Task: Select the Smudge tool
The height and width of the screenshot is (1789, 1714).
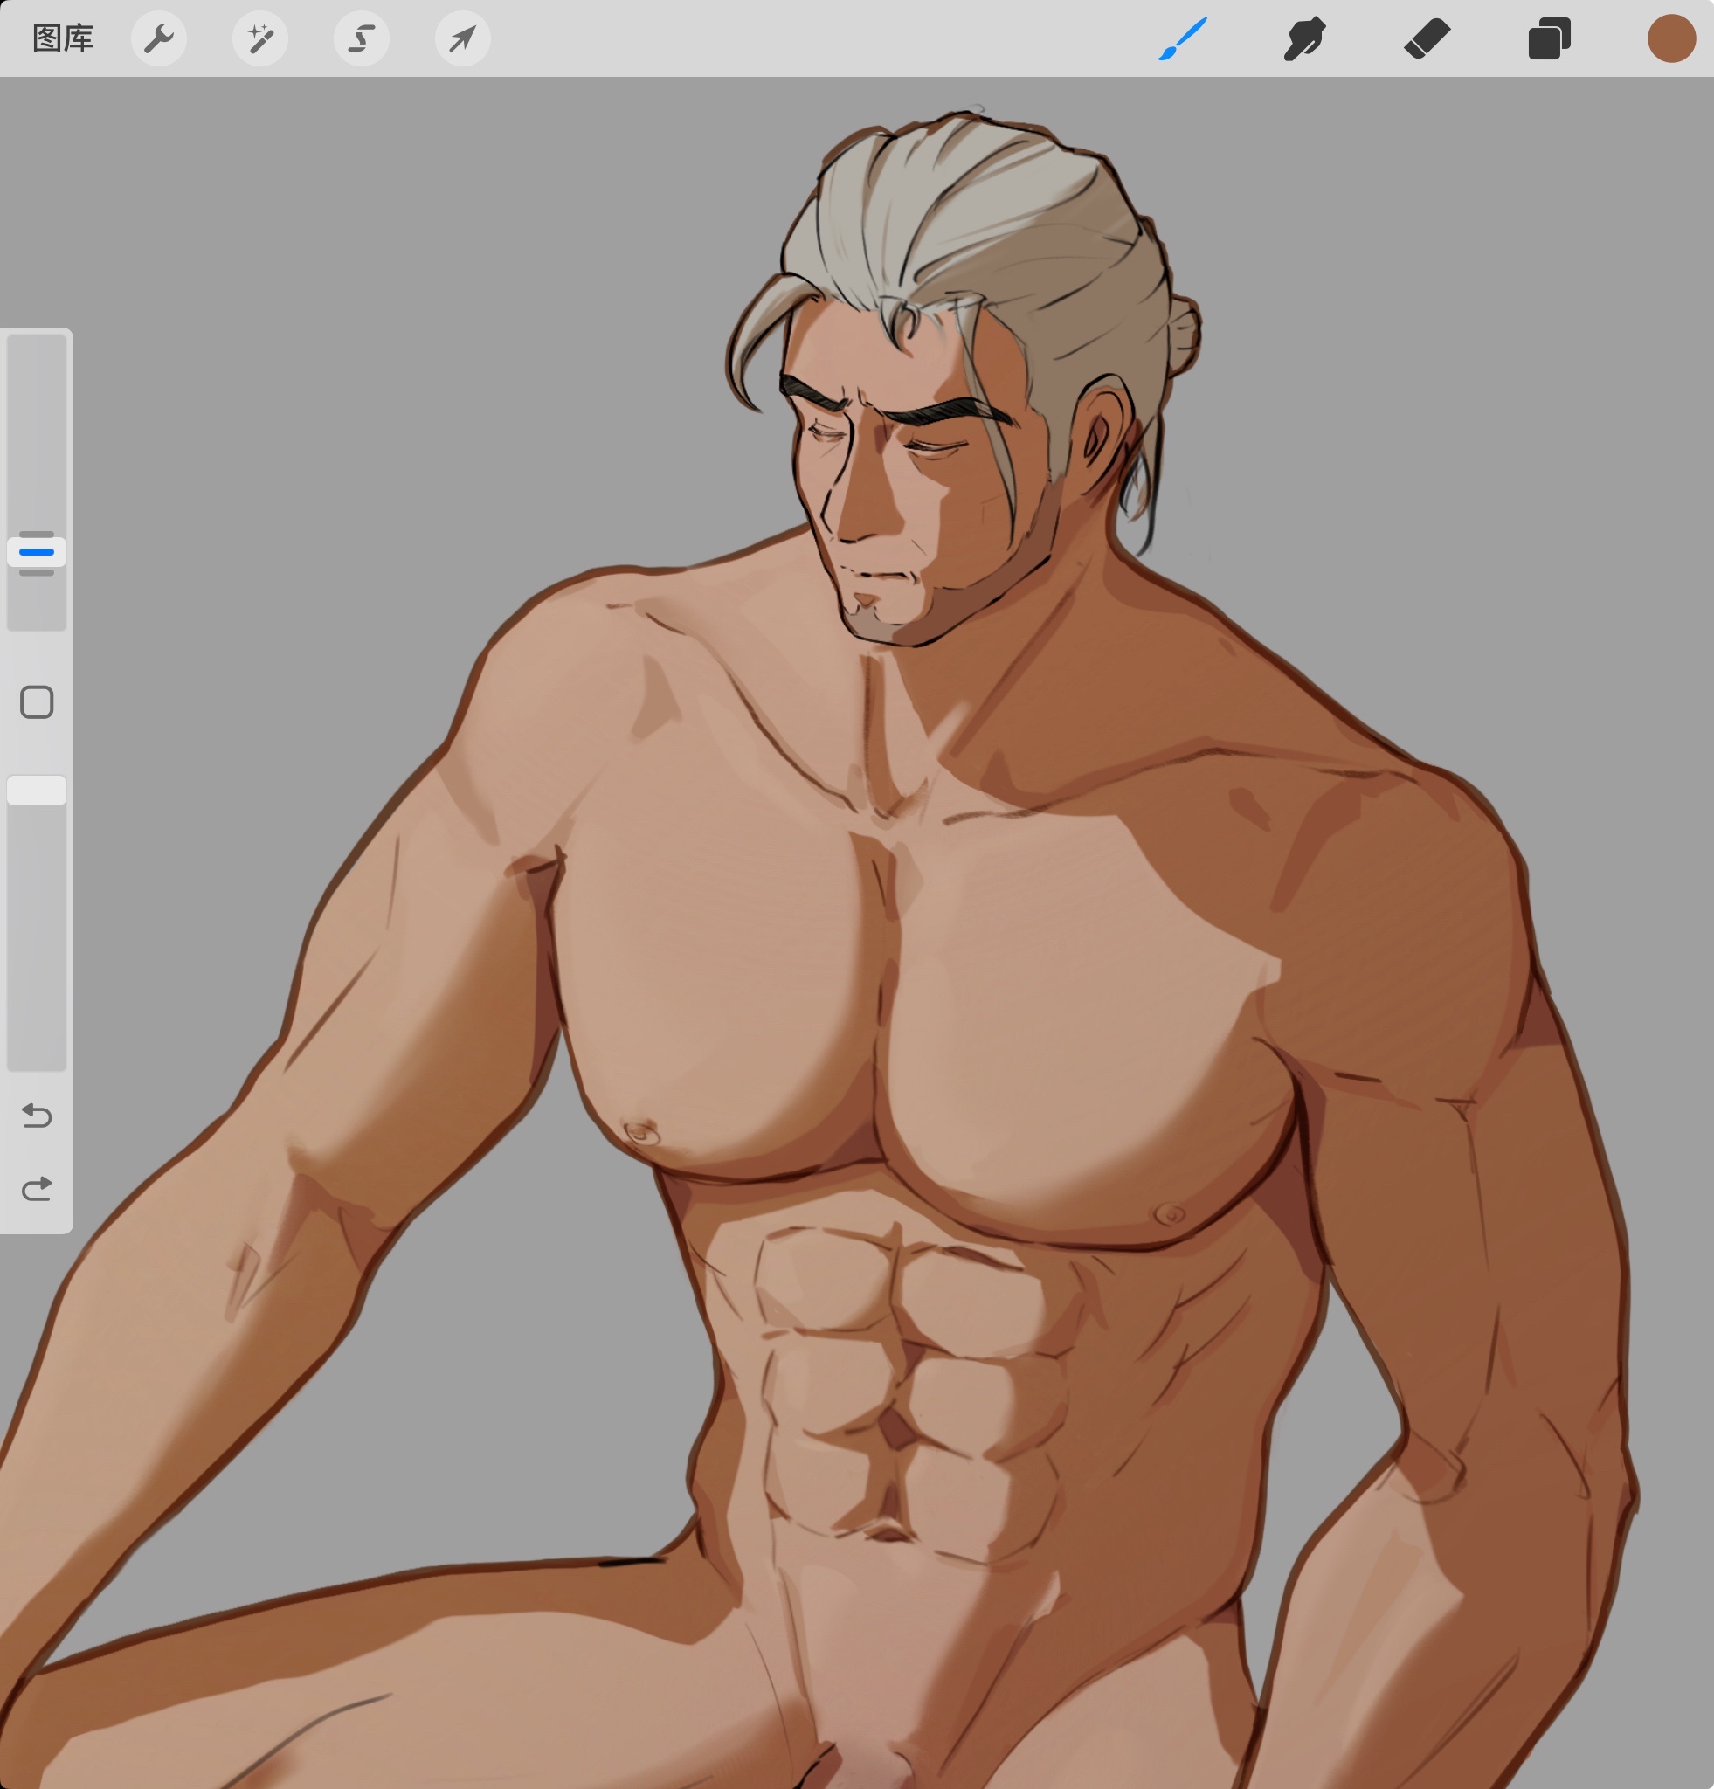Action: pyautogui.click(x=1305, y=38)
